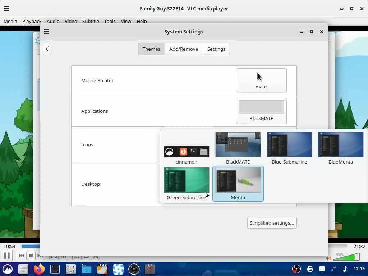This screenshot has width=368, height=276.
Task: Click the total time 21:32 in VLC
Action: click(x=359, y=246)
